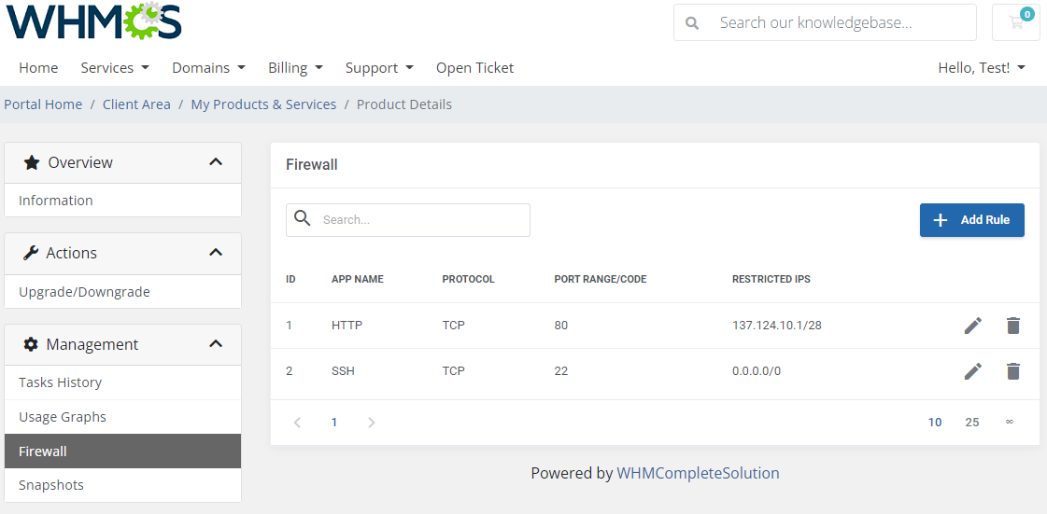Viewport: 1047px width, 514px height.
Task: Sort by the ID column header
Action: tap(290, 279)
